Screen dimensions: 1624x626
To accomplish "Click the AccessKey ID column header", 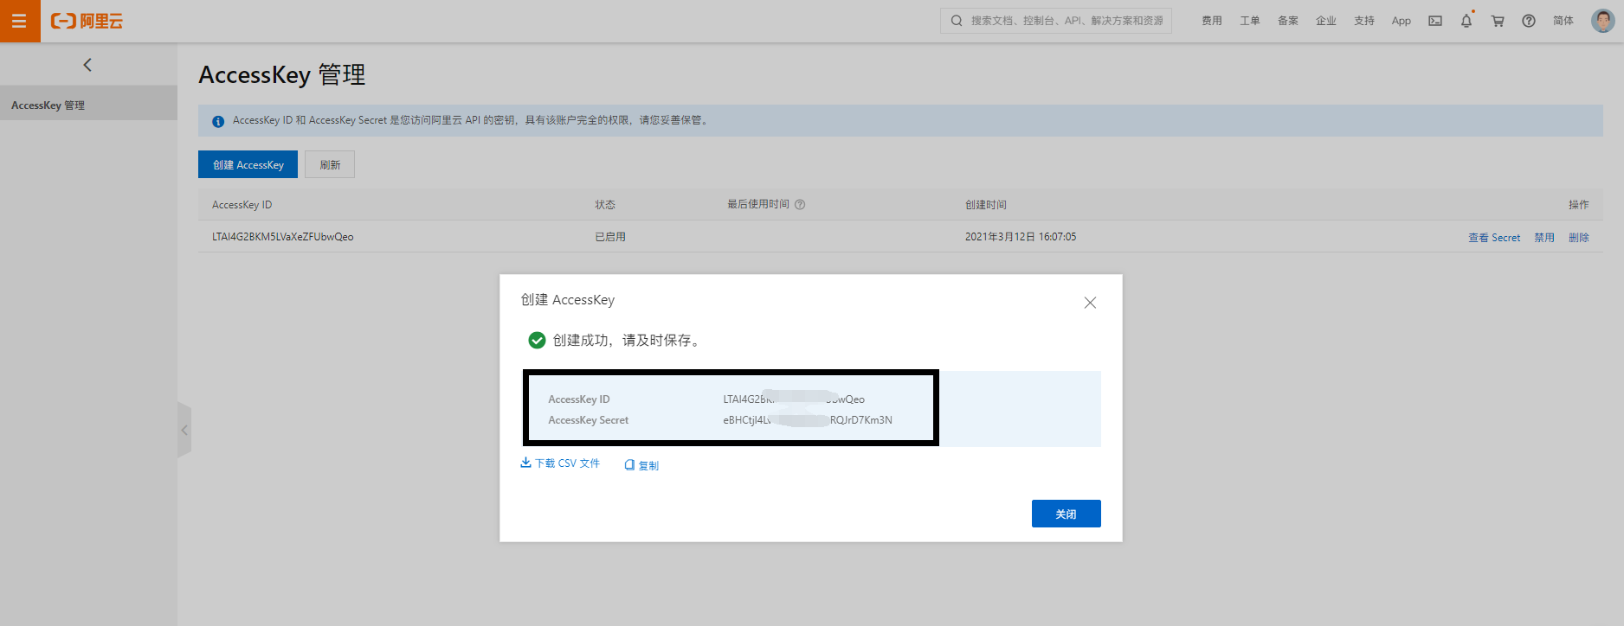I will point(242,205).
